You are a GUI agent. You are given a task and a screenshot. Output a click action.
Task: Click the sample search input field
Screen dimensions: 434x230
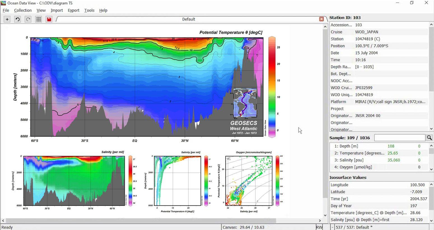(x=400, y=138)
